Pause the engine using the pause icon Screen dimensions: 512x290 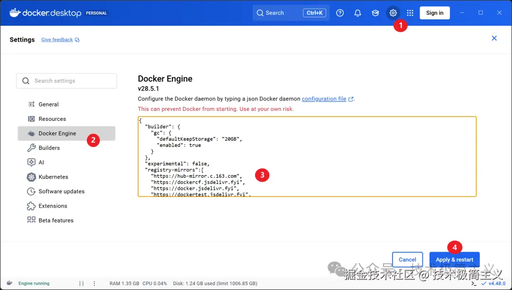82,283
